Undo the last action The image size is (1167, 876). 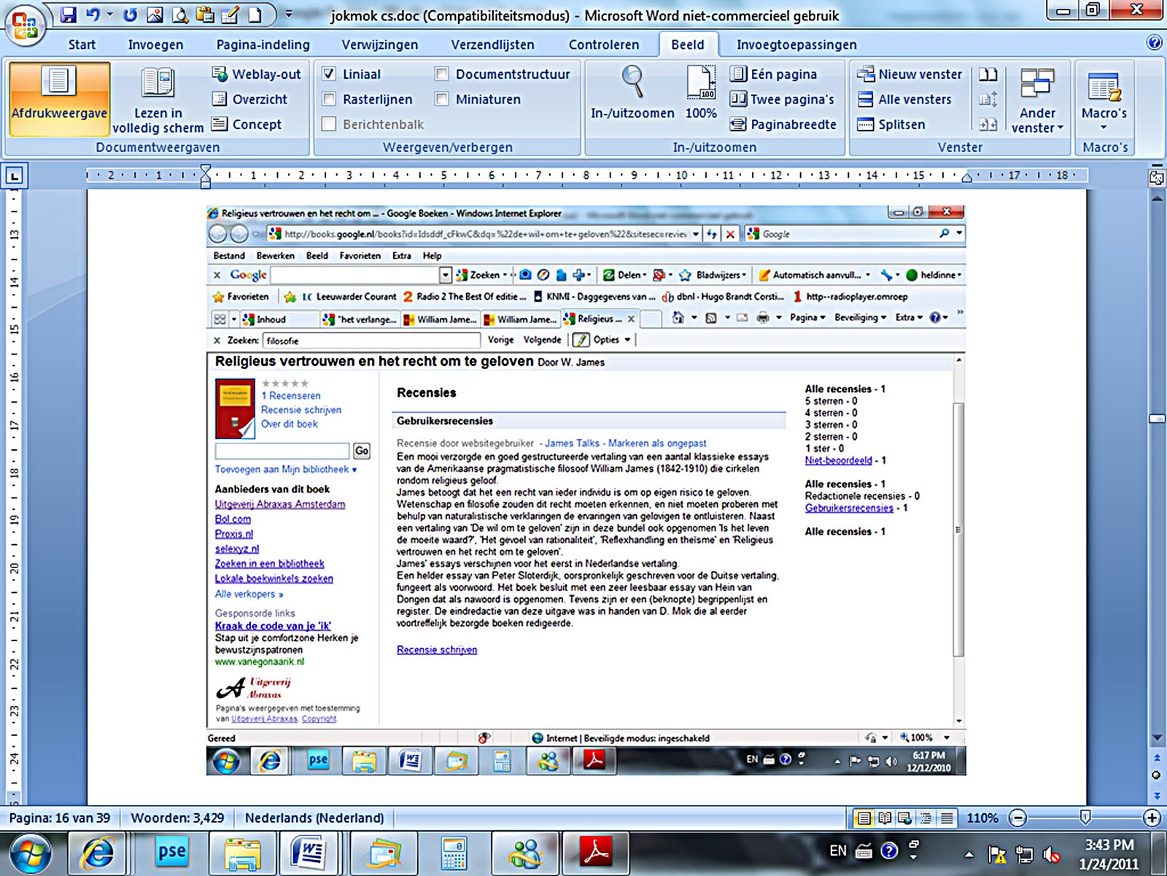coord(93,15)
